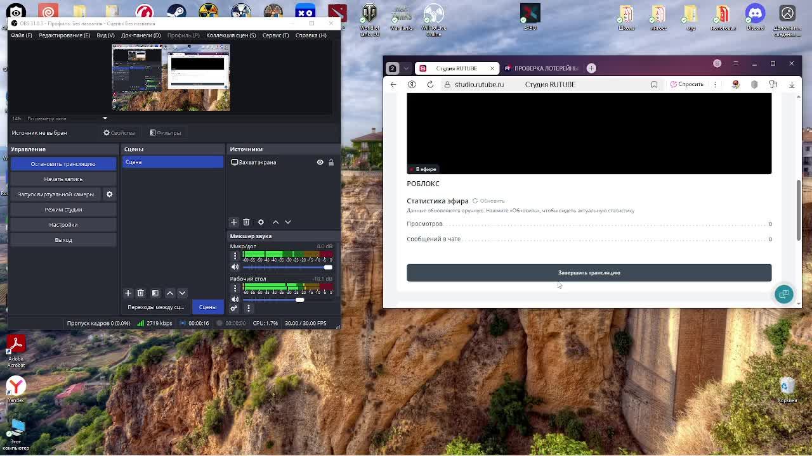Open Yandex home button in browser toolbar
The image size is (812, 456).
[x=412, y=84]
